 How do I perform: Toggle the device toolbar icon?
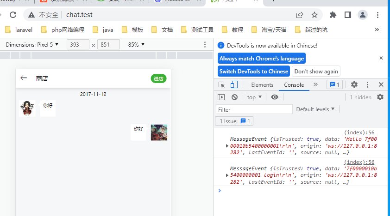234,84
